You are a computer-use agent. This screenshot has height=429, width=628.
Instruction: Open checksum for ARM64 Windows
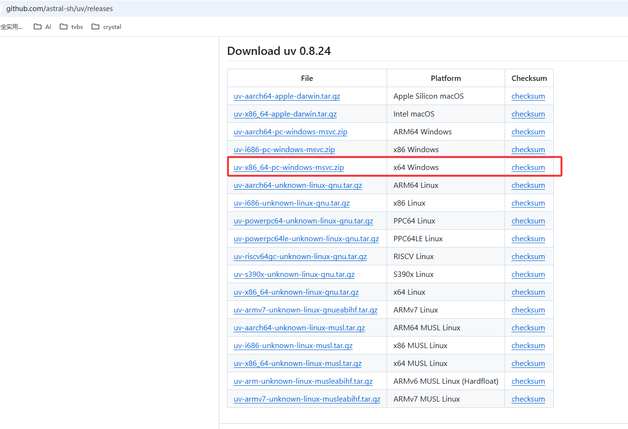point(528,132)
